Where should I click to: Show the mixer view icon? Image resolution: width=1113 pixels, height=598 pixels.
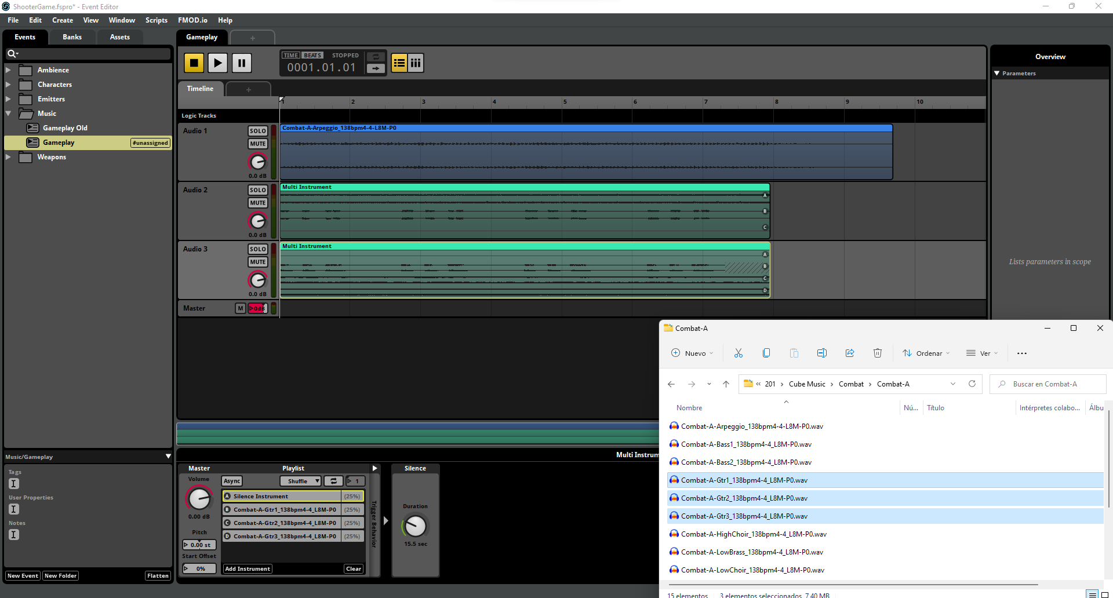416,63
